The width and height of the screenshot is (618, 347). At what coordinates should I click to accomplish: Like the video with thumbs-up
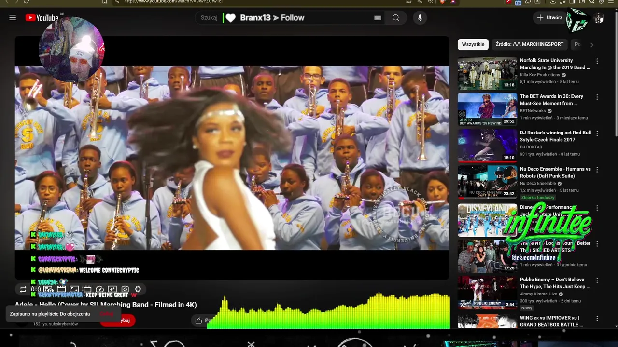click(199, 320)
